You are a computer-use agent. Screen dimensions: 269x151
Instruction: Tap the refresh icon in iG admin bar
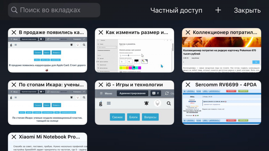pyautogui.click(x=167, y=93)
